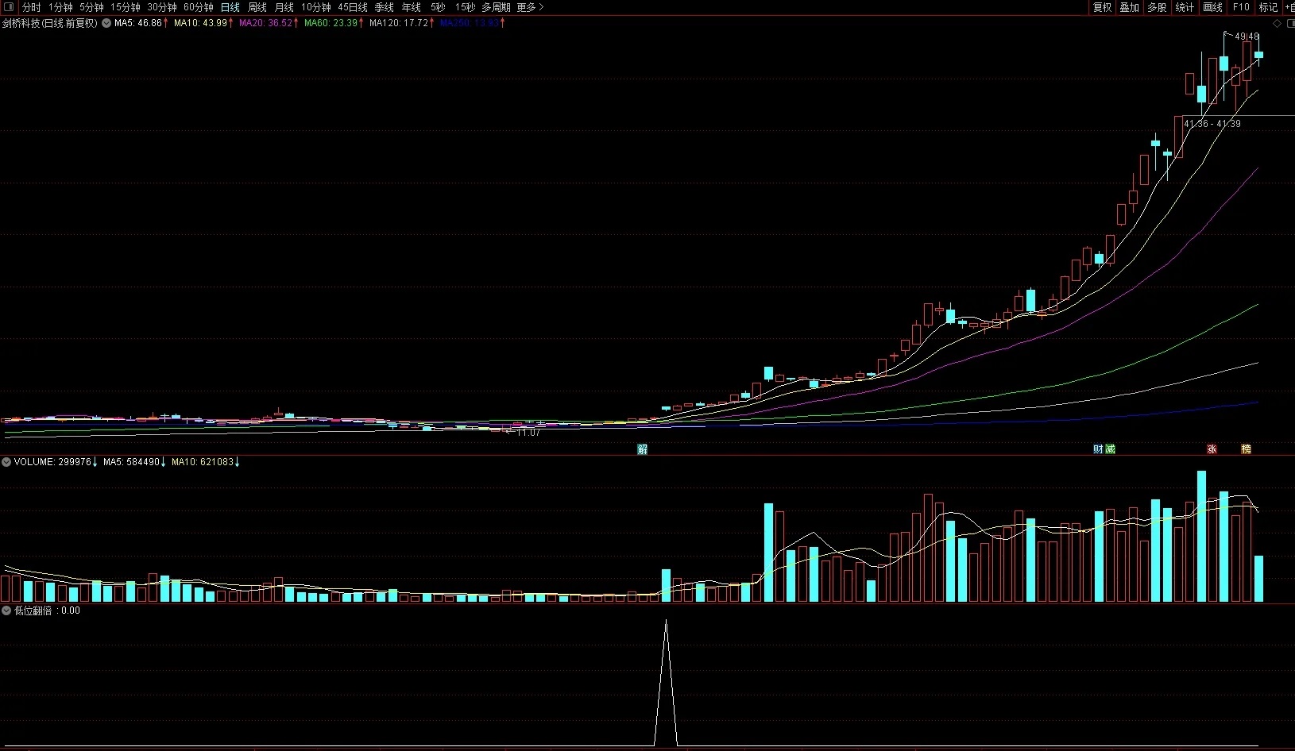Click the 减 shareholder reduction marker
This screenshot has width=1295, height=751.
[x=1110, y=449]
